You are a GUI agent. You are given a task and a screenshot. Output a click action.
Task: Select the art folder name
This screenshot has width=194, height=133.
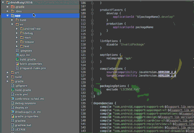click(17, 73)
